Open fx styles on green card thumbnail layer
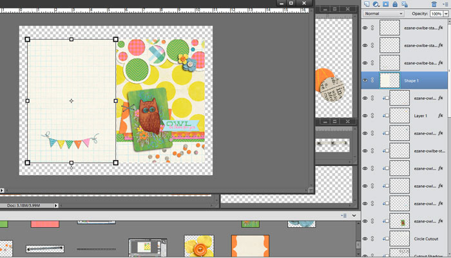Screen dimensions: 451x258 [441, 221]
